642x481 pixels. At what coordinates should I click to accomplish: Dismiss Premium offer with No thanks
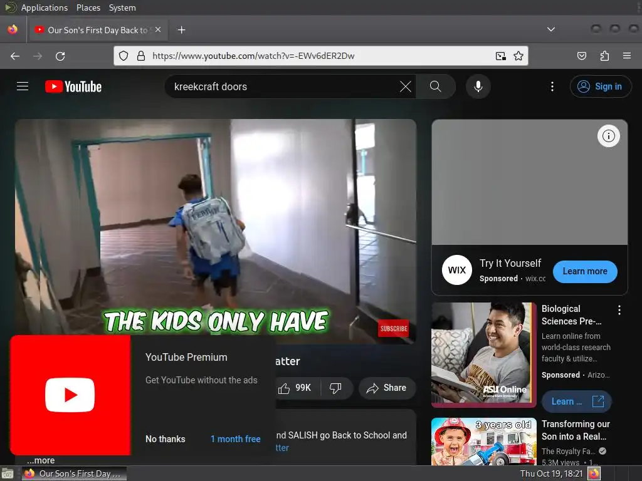pos(166,439)
